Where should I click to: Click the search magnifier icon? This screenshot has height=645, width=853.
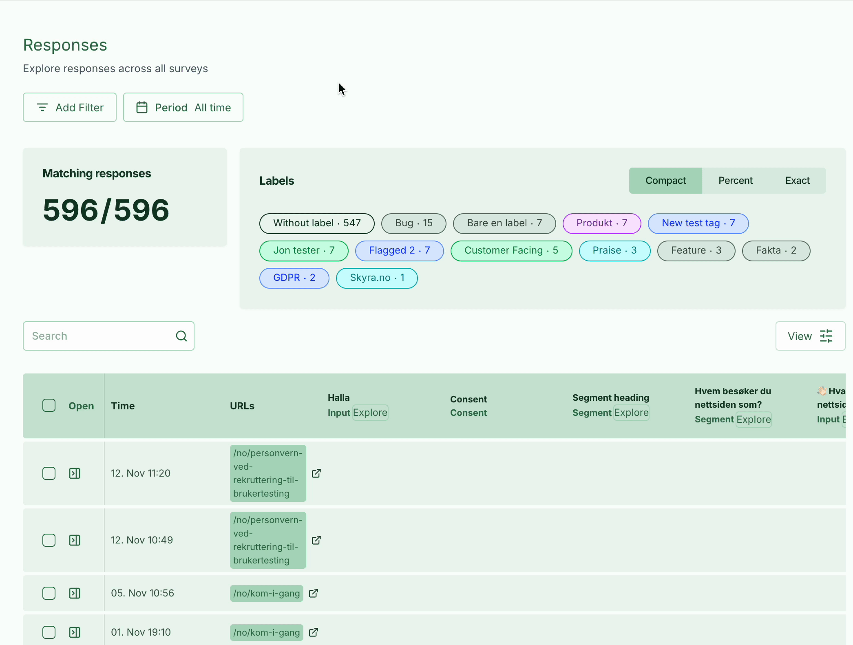pyautogui.click(x=181, y=336)
